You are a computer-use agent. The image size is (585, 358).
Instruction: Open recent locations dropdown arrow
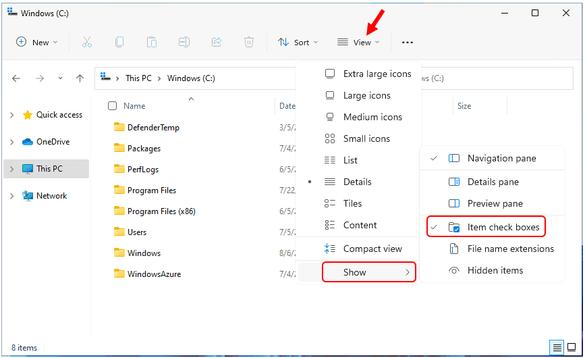pos(60,78)
